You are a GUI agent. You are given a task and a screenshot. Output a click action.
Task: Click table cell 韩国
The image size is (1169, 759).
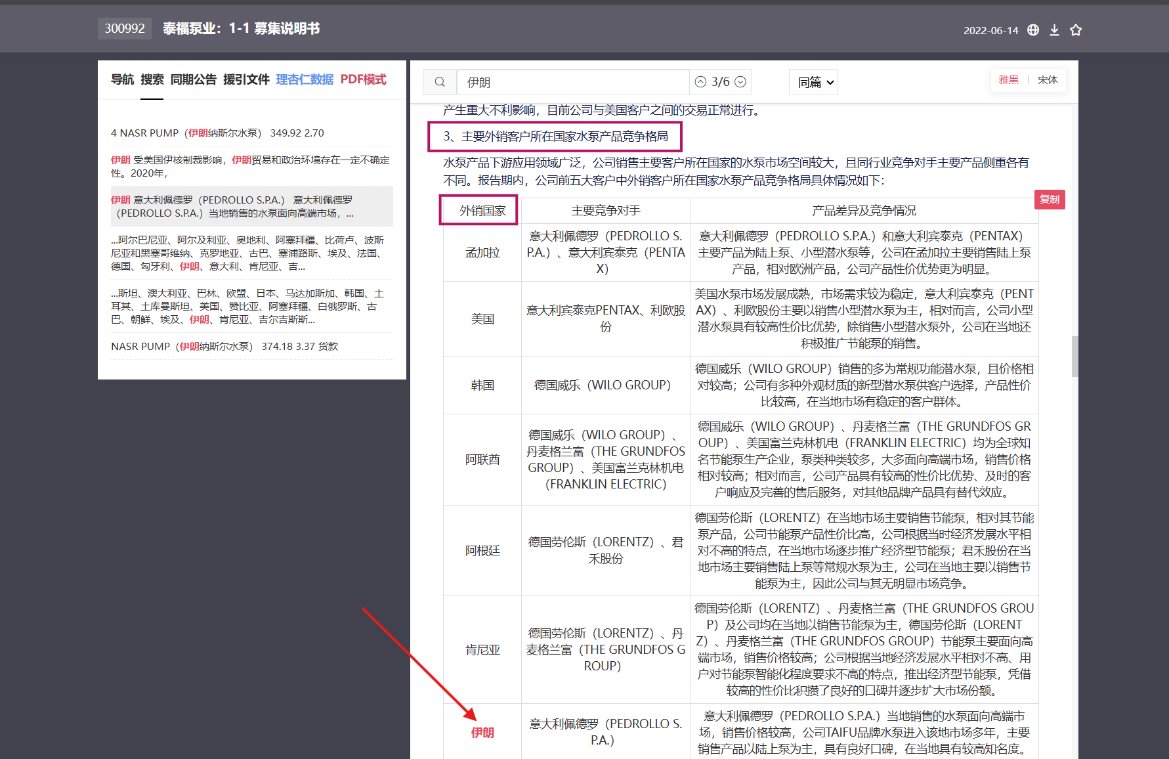coord(482,385)
